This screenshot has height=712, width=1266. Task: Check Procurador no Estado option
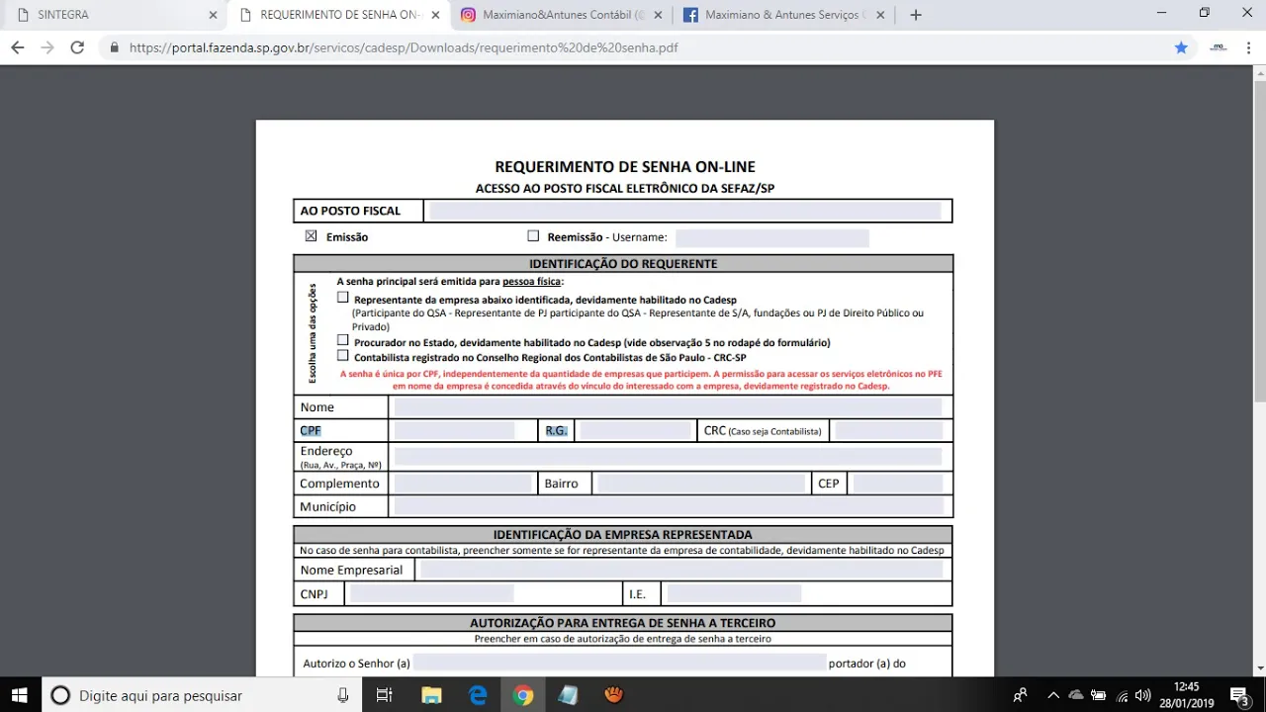tap(343, 339)
